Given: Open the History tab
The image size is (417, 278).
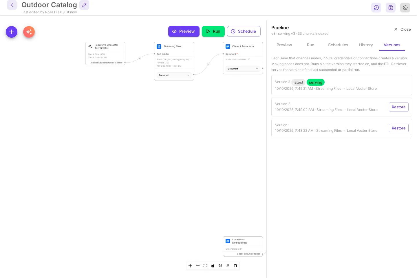Looking at the screenshot, I should tap(366, 45).
